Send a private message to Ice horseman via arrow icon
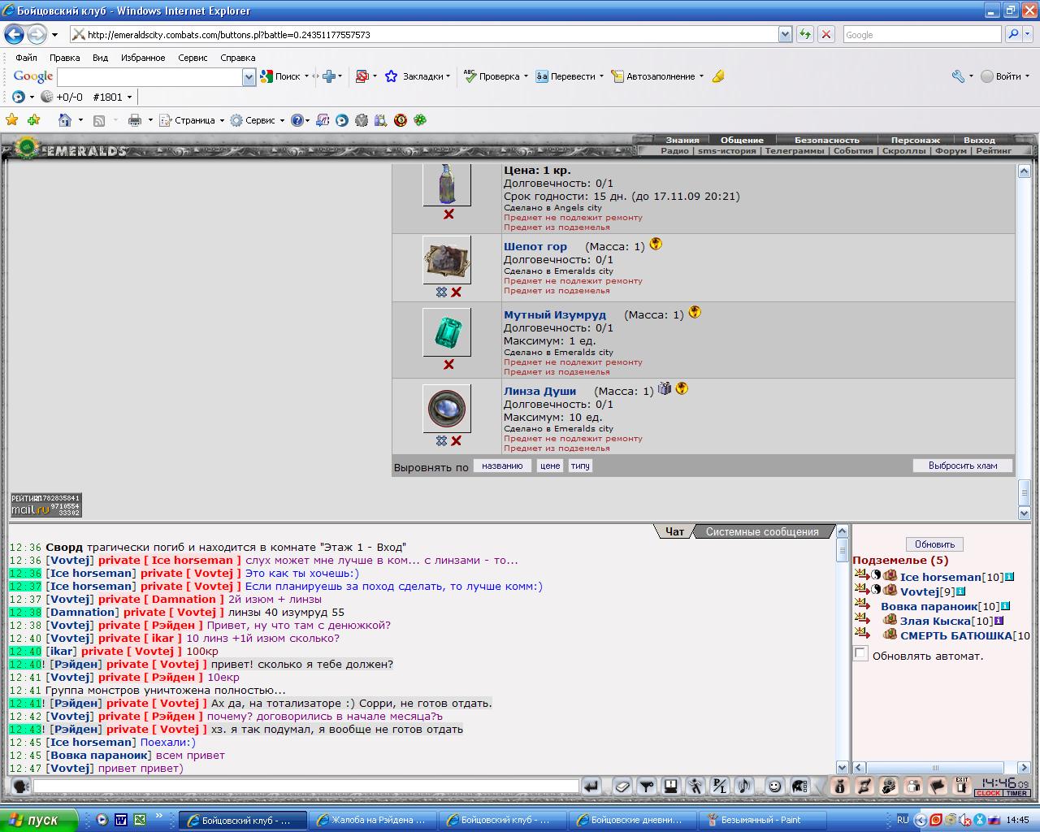This screenshot has width=1040, height=832. (861, 576)
